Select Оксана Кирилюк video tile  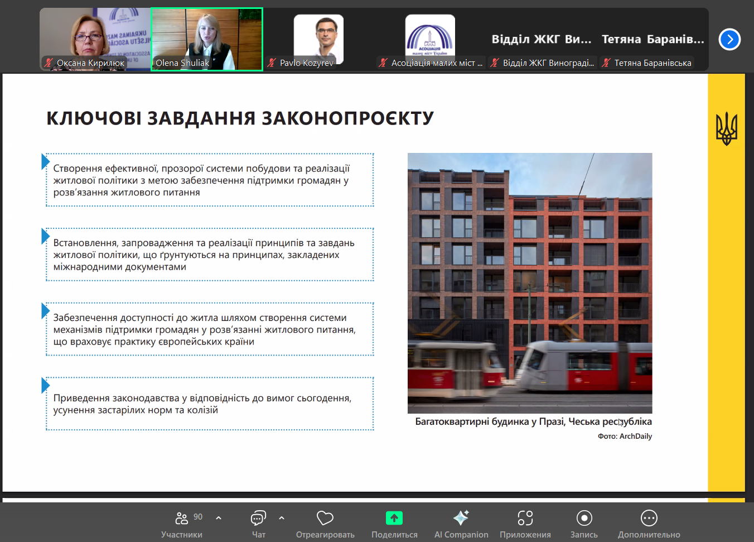coord(95,39)
